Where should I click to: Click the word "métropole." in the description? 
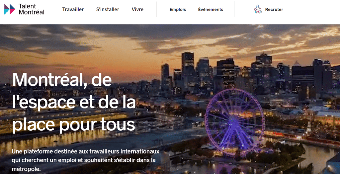pyautogui.click(x=26, y=169)
